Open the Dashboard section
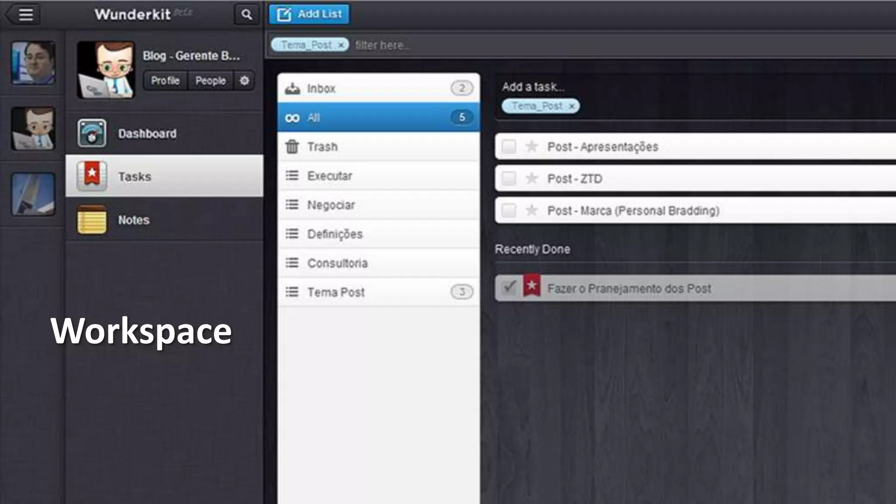The height and width of the screenshot is (504, 896). click(x=147, y=133)
